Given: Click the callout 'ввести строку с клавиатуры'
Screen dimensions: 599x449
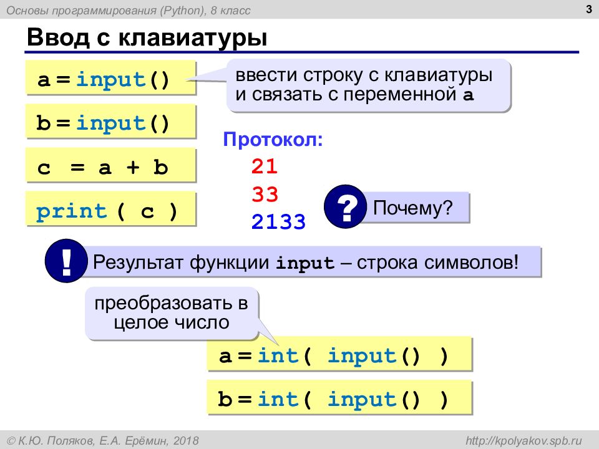Looking at the screenshot, I should click(x=369, y=85).
